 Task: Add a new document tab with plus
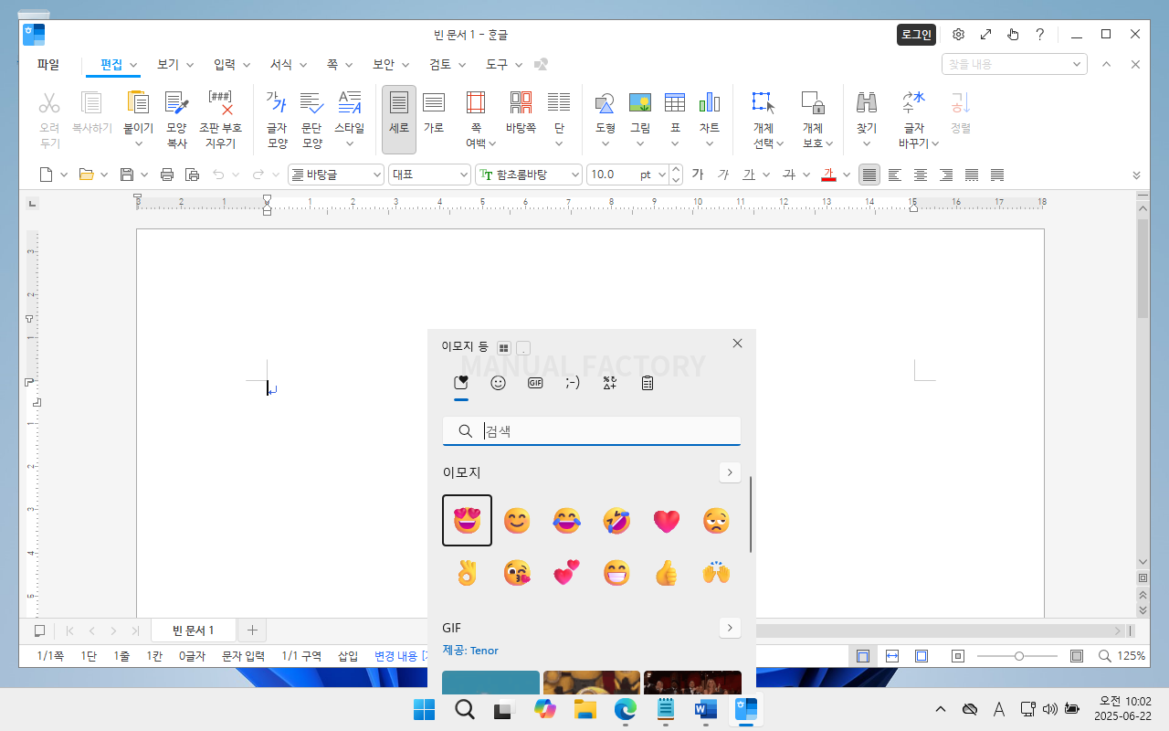(x=252, y=630)
